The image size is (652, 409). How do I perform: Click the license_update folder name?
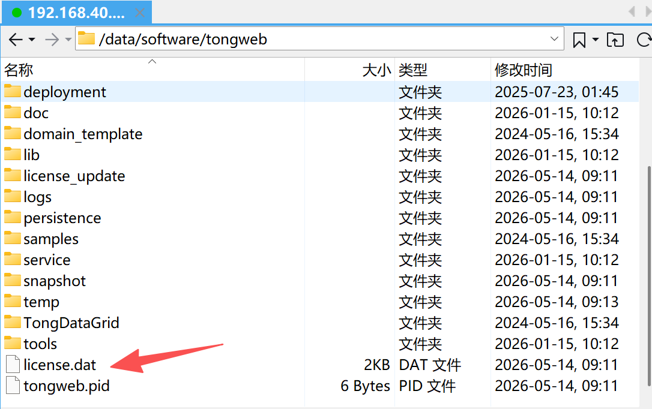[x=74, y=176]
